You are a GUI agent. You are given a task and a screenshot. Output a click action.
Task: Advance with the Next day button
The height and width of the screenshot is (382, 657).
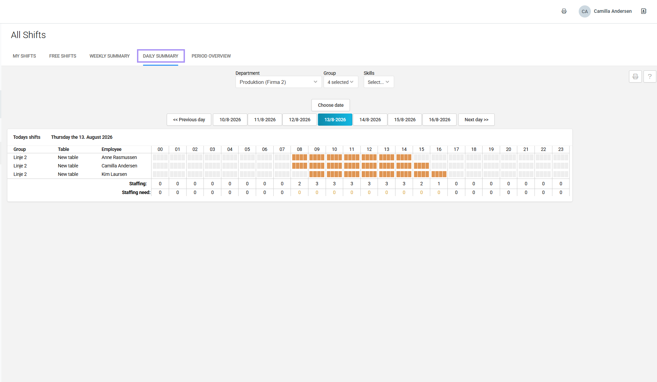(476, 120)
